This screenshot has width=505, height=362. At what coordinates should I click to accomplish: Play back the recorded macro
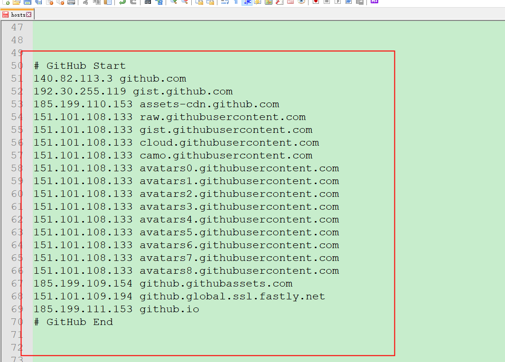(x=338, y=1)
